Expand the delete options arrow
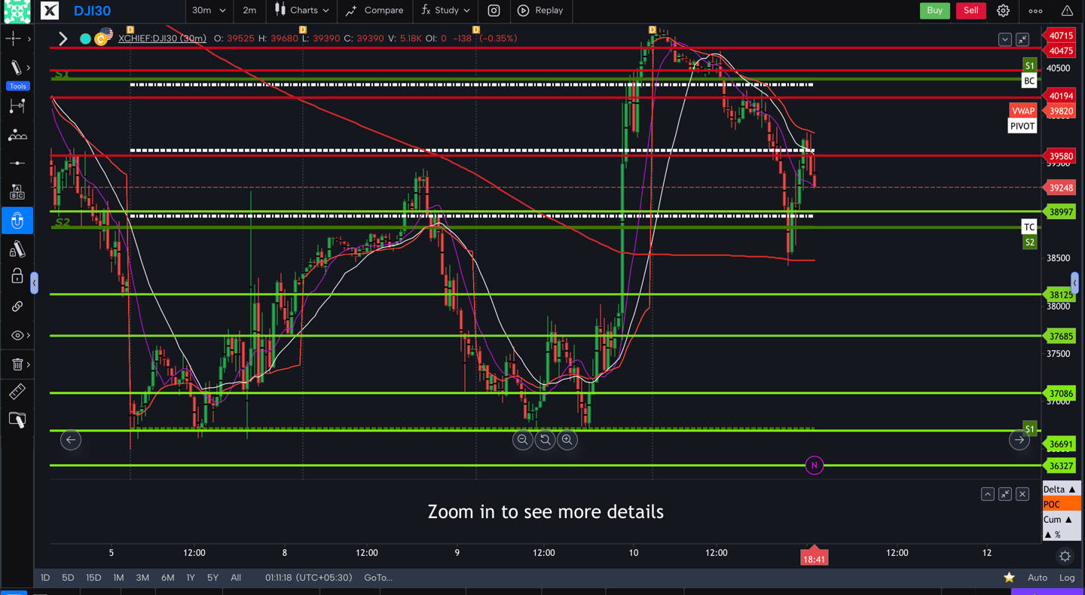This screenshot has height=595, width=1085. point(29,365)
